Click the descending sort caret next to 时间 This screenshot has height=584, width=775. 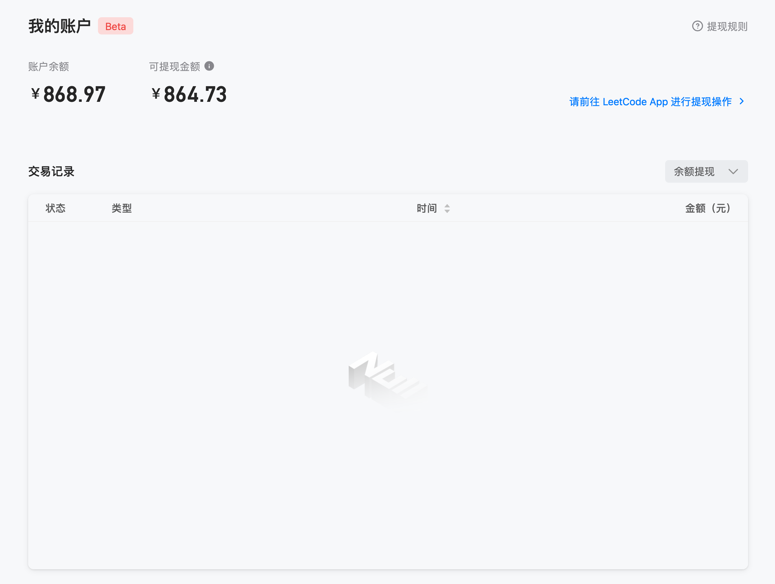pyautogui.click(x=447, y=211)
